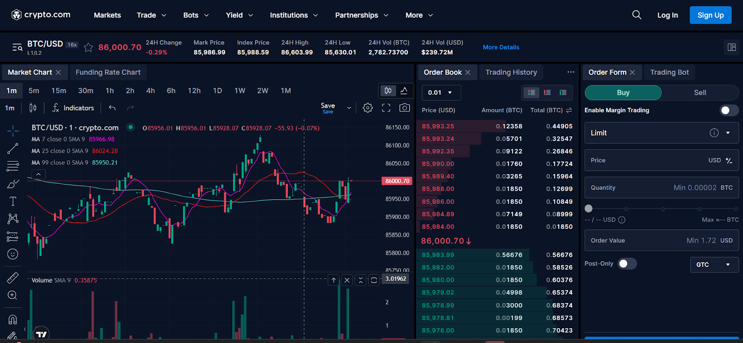Screen dimensions: 743x343
Task: Open chart settings gear icon
Action: click(368, 108)
